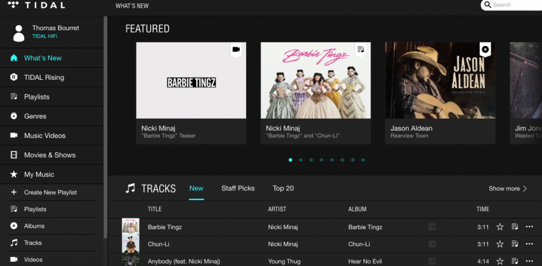Go to last featured carousel page dot
This screenshot has width=542, height=266.
pyautogui.click(x=363, y=160)
